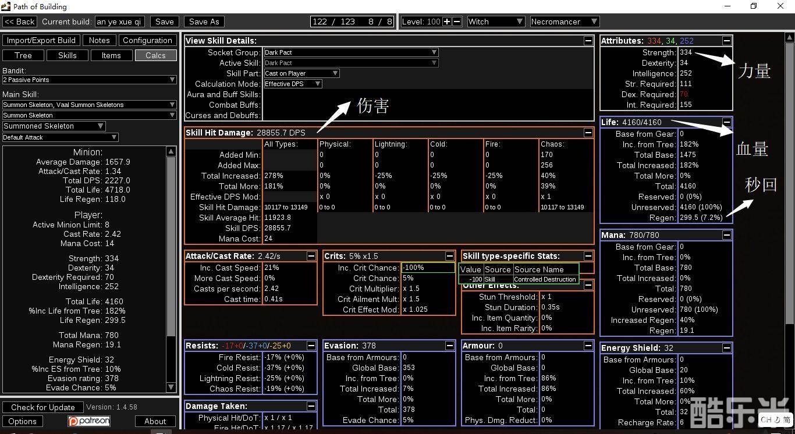Collapse the Life panel

[726, 122]
